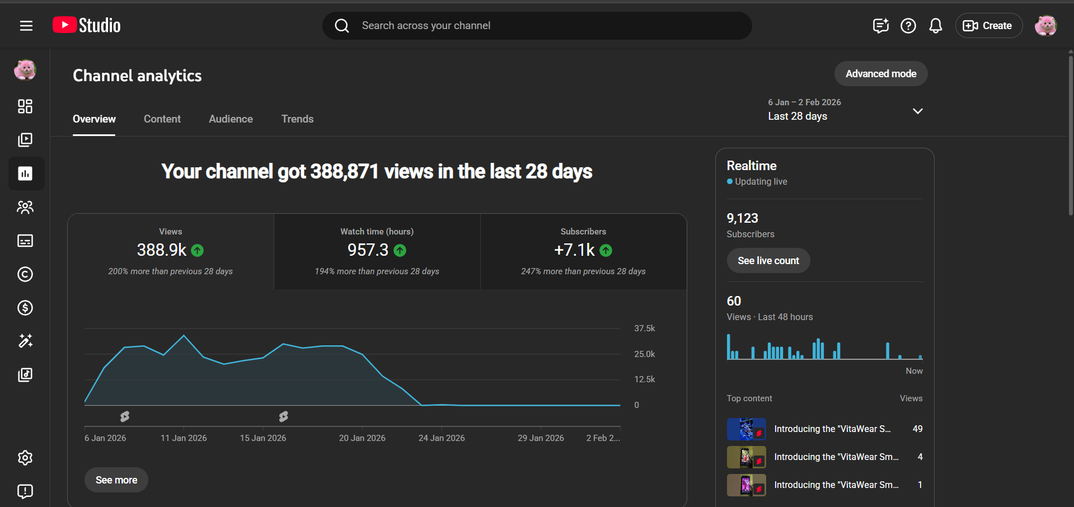Open the Copyright sidebar icon
The image size is (1074, 507).
click(x=25, y=274)
